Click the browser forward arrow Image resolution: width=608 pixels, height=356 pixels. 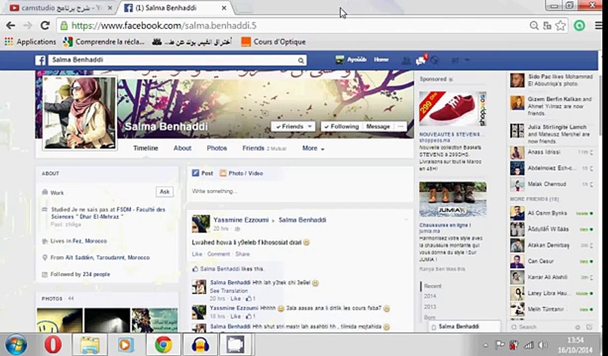pyautogui.click(x=28, y=25)
